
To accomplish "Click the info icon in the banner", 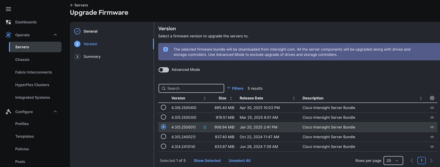I will point(165,49).
